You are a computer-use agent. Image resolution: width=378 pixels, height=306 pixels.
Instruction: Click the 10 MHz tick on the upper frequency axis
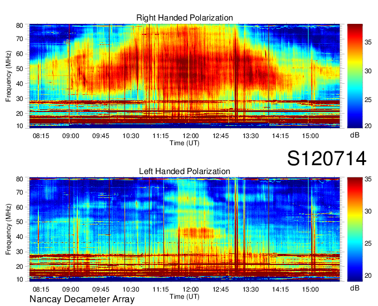20,126
